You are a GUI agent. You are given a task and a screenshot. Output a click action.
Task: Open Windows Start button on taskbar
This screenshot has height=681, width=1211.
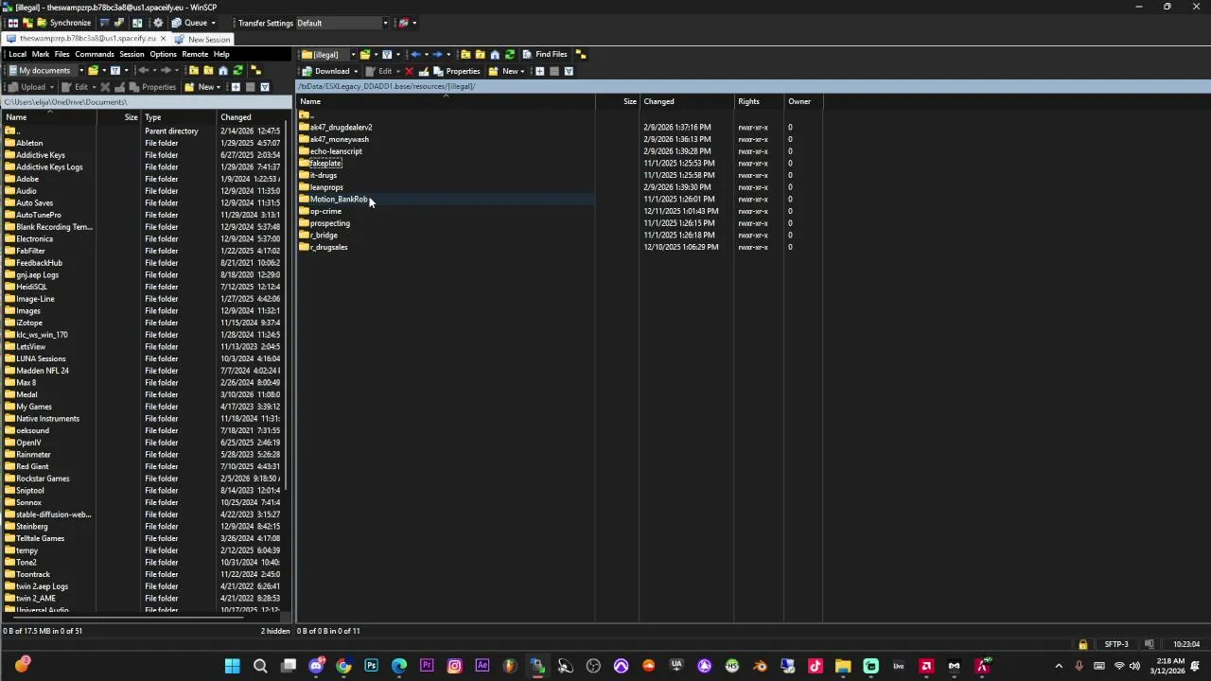[x=232, y=666]
